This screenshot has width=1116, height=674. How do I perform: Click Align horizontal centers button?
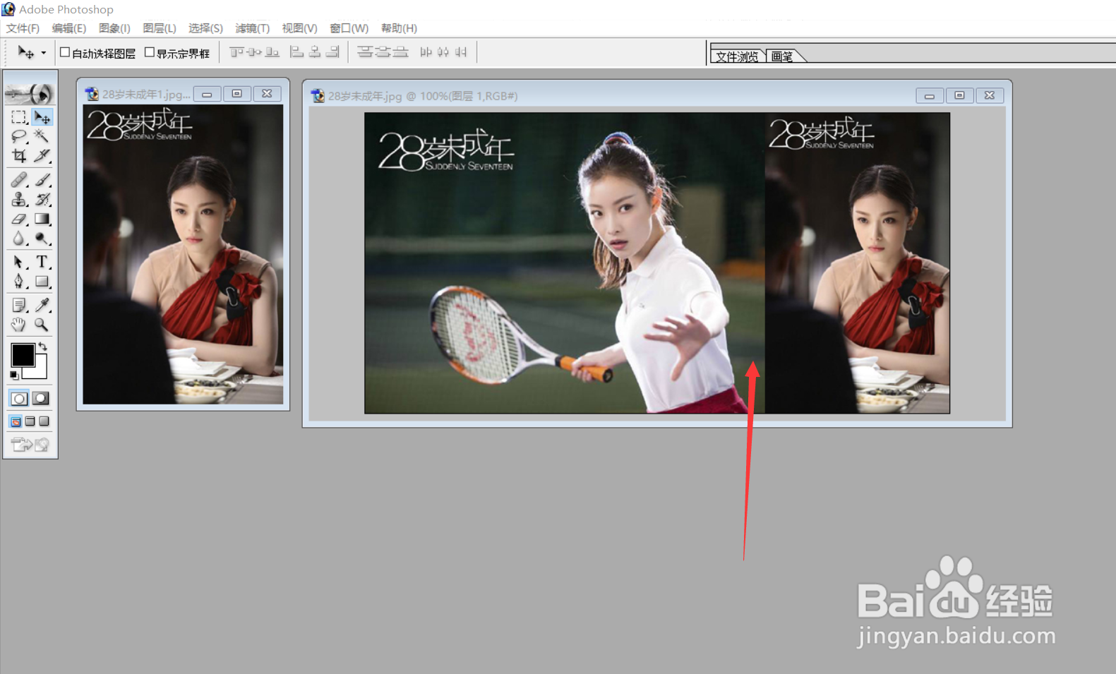click(315, 52)
